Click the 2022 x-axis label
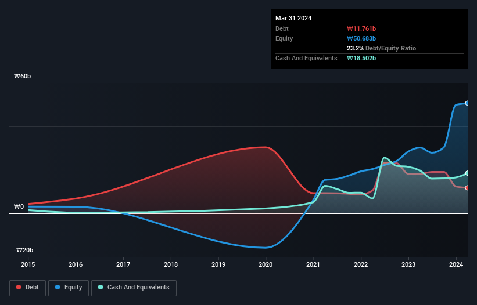477x305 pixels. tap(361, 264)
